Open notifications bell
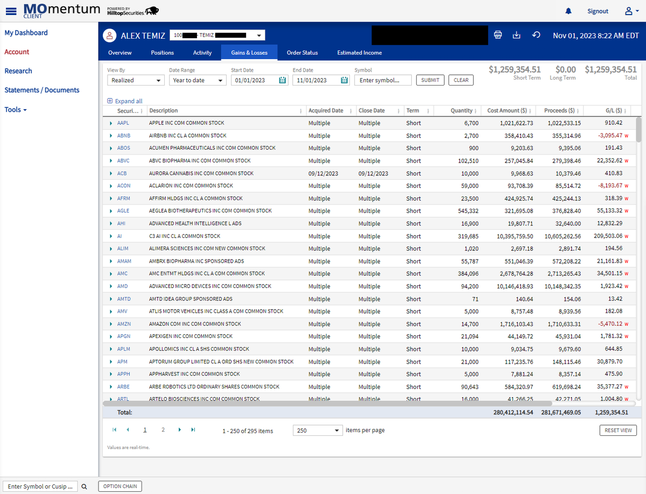Image resolution: width=646 pixels, height=494 pixels. [x=568, y=11]
